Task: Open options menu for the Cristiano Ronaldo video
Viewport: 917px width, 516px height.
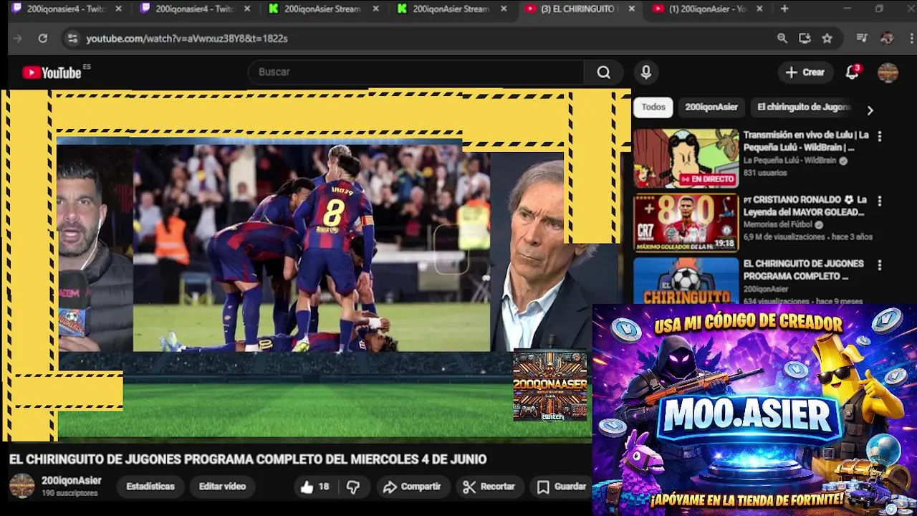Action: (x=880, y=201)
